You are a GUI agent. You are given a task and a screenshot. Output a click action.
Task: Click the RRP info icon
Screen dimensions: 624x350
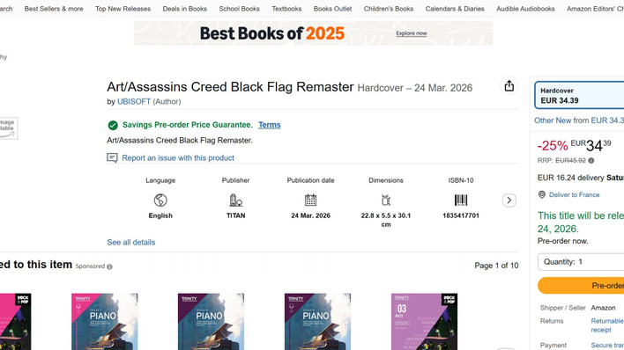pos(591,161)
